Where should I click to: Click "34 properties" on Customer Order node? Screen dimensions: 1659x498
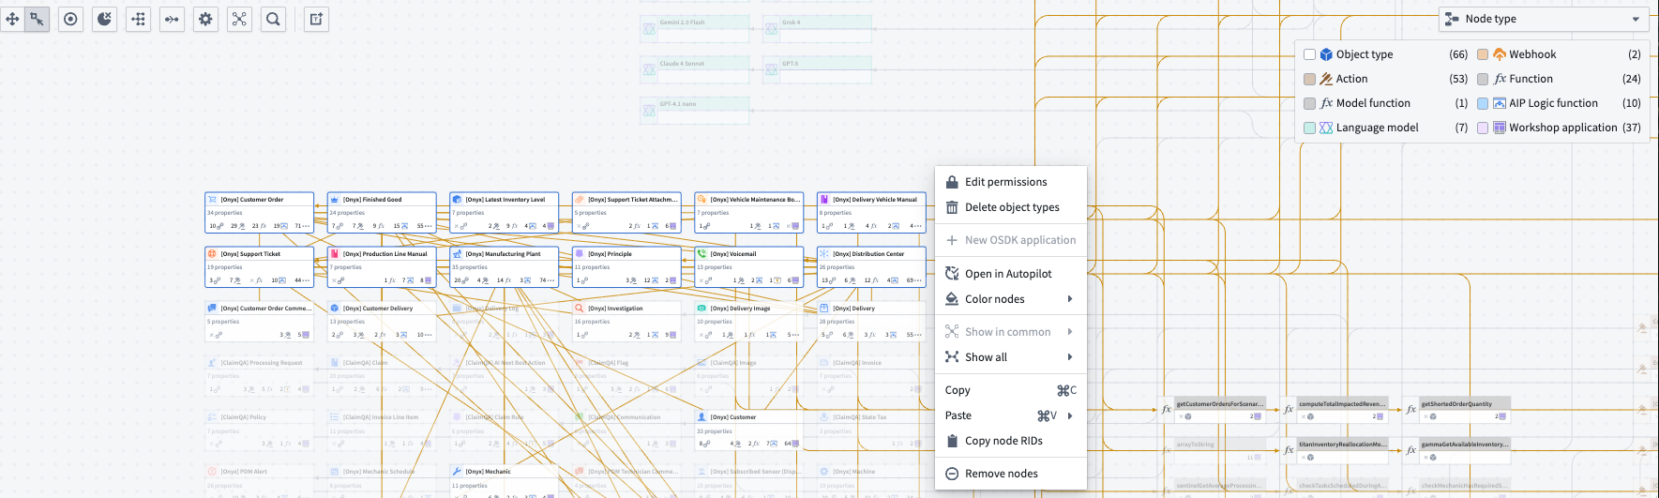pyautogui.click(x=226, y=213)
